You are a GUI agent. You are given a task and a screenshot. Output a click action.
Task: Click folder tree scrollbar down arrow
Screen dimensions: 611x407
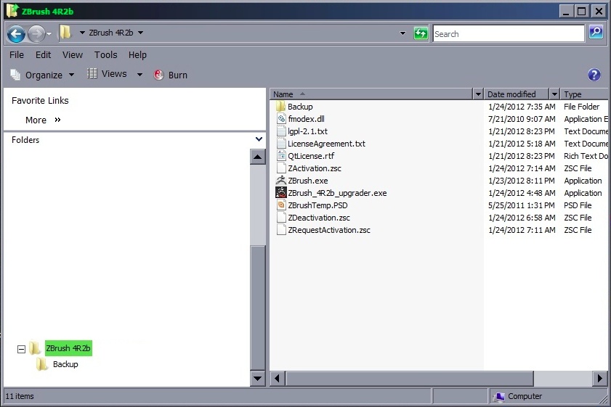(258, 378)
